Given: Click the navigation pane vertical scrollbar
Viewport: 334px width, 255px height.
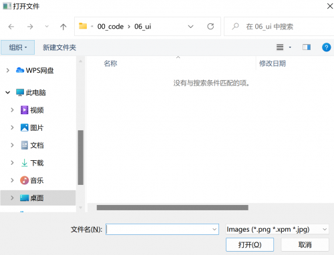Looking at the screenshot, I should pos(81,158).
